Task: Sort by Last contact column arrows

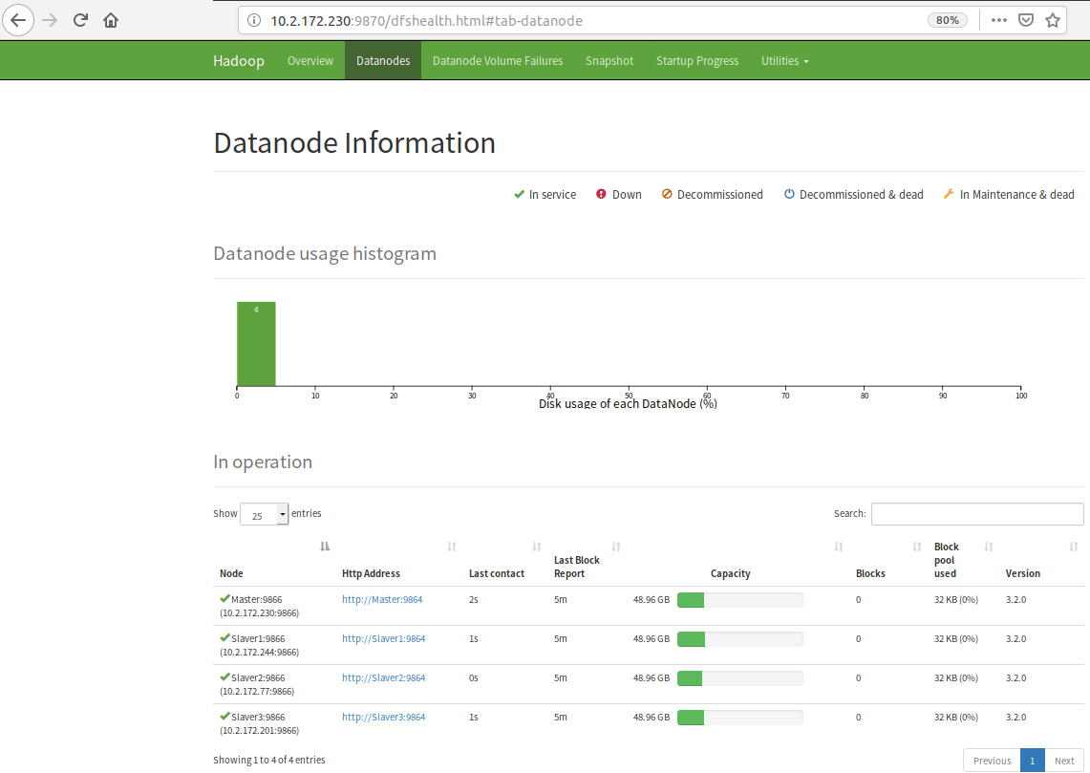Action: pyautogui.click(x=537, y=547)
